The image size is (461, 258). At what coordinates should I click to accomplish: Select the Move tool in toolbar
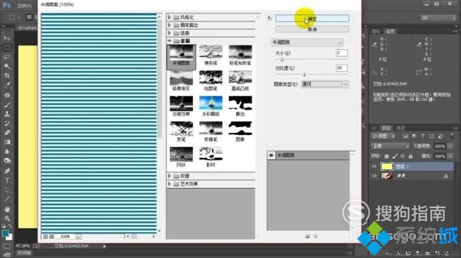(7, 38)
